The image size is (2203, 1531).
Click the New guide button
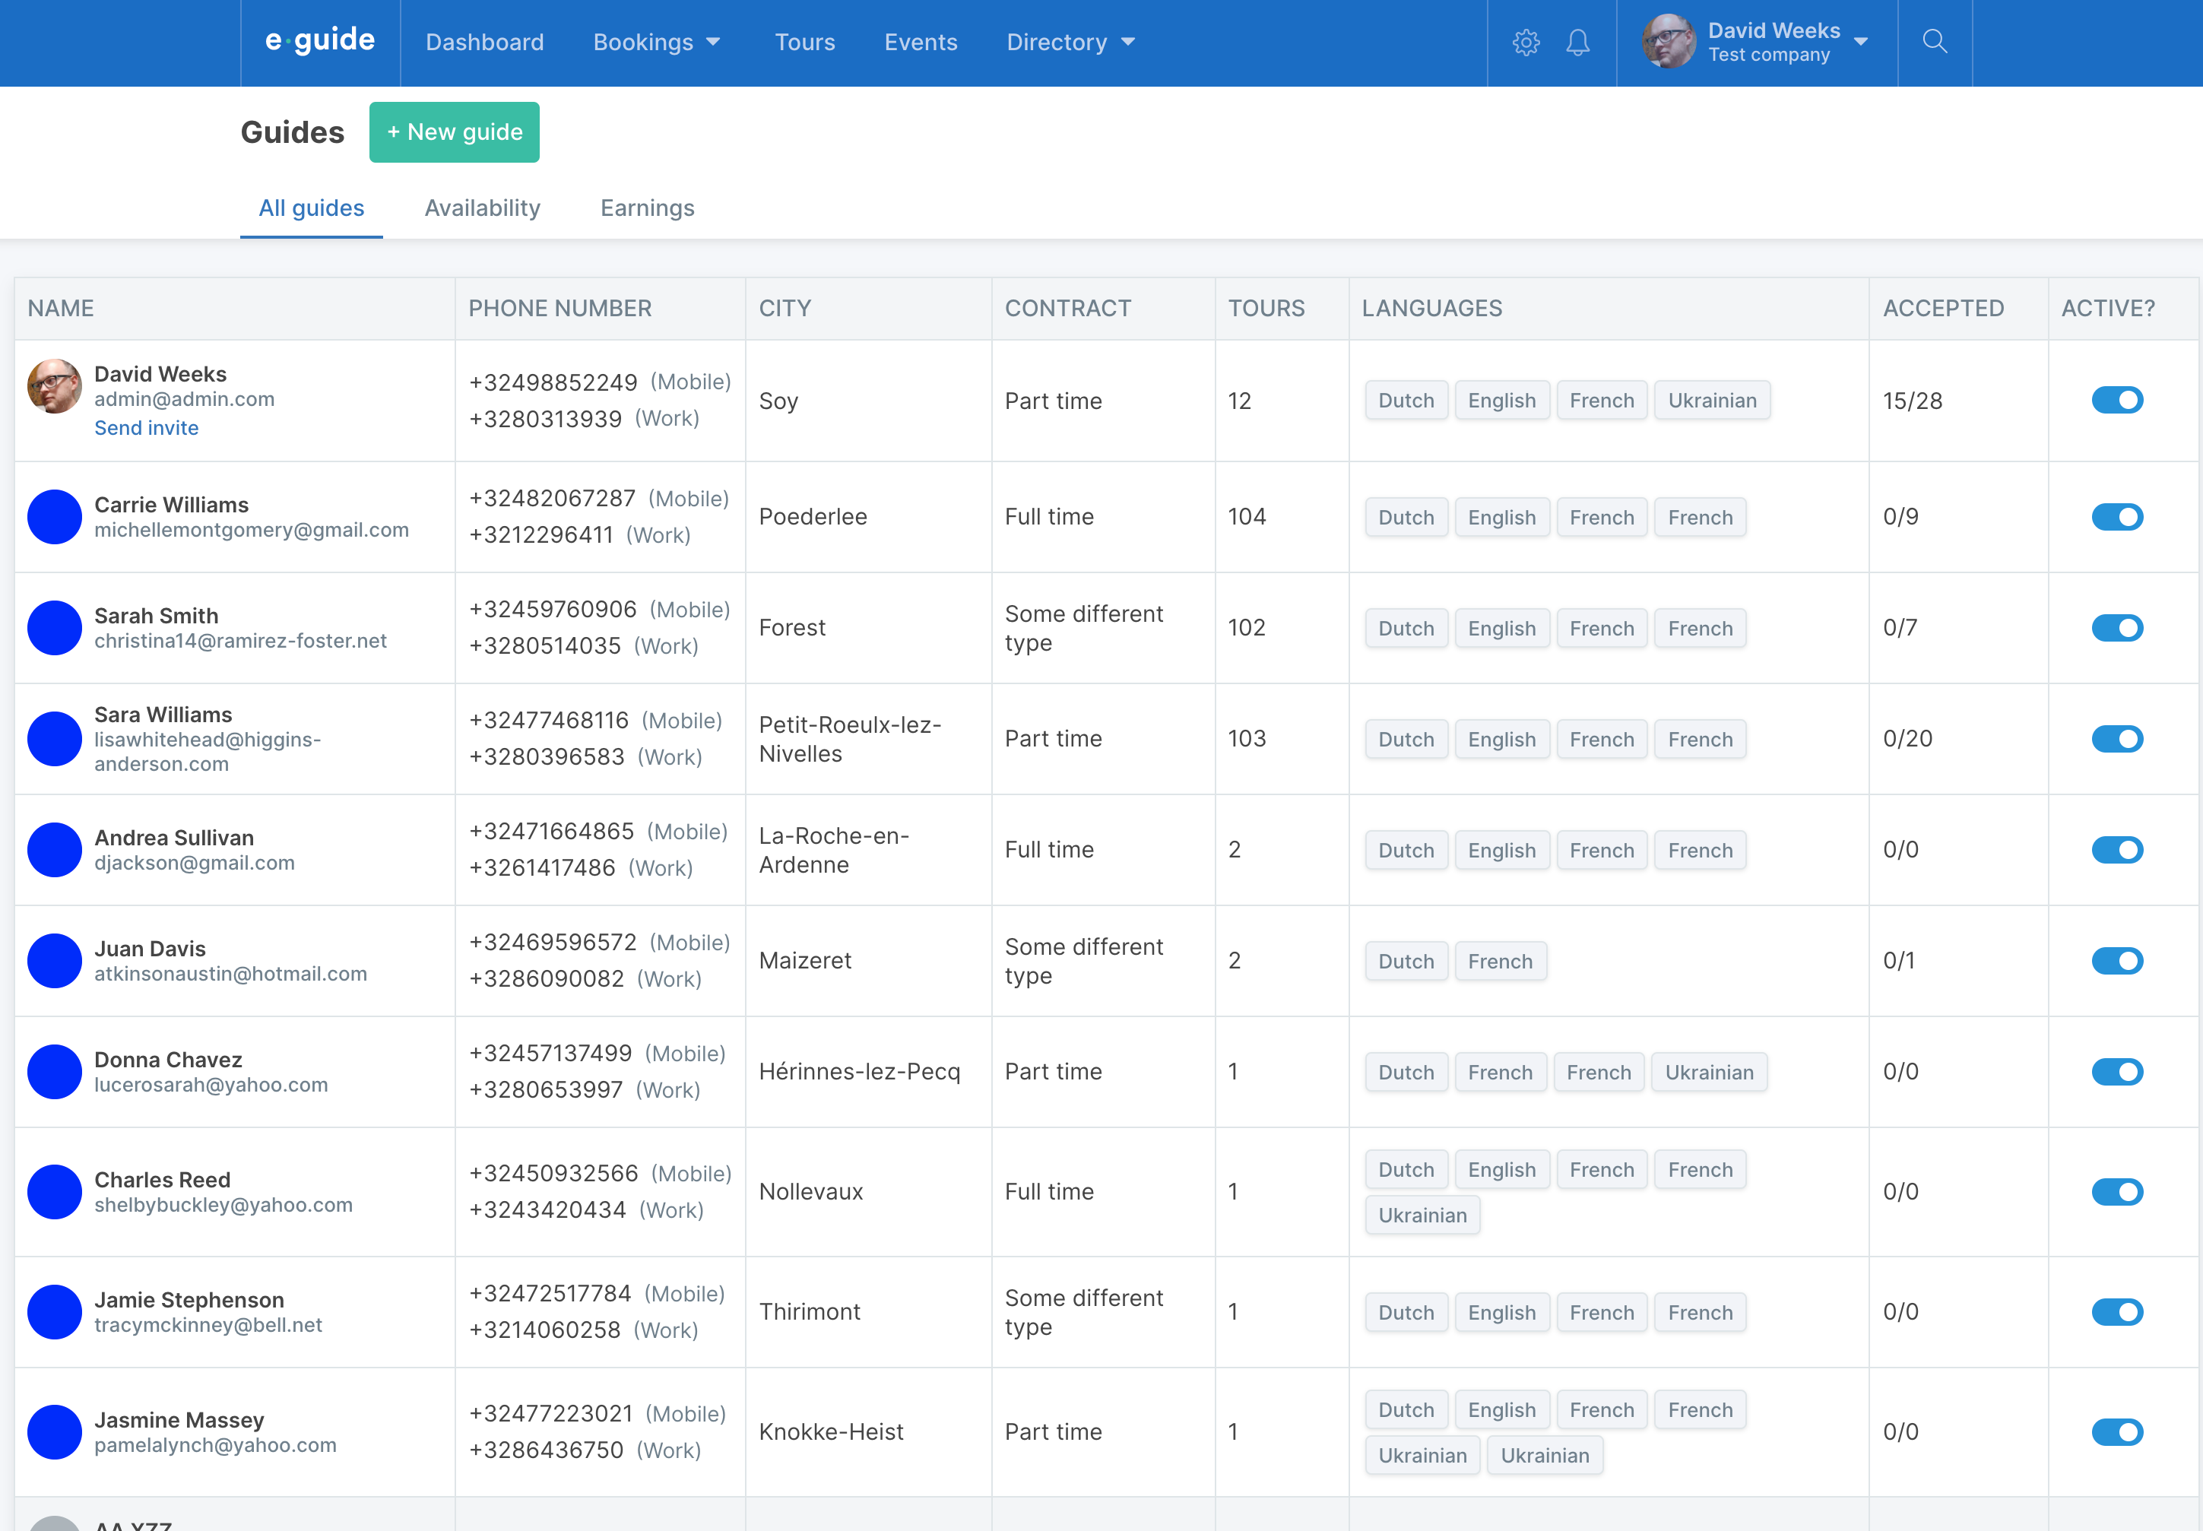pos(455,132)
